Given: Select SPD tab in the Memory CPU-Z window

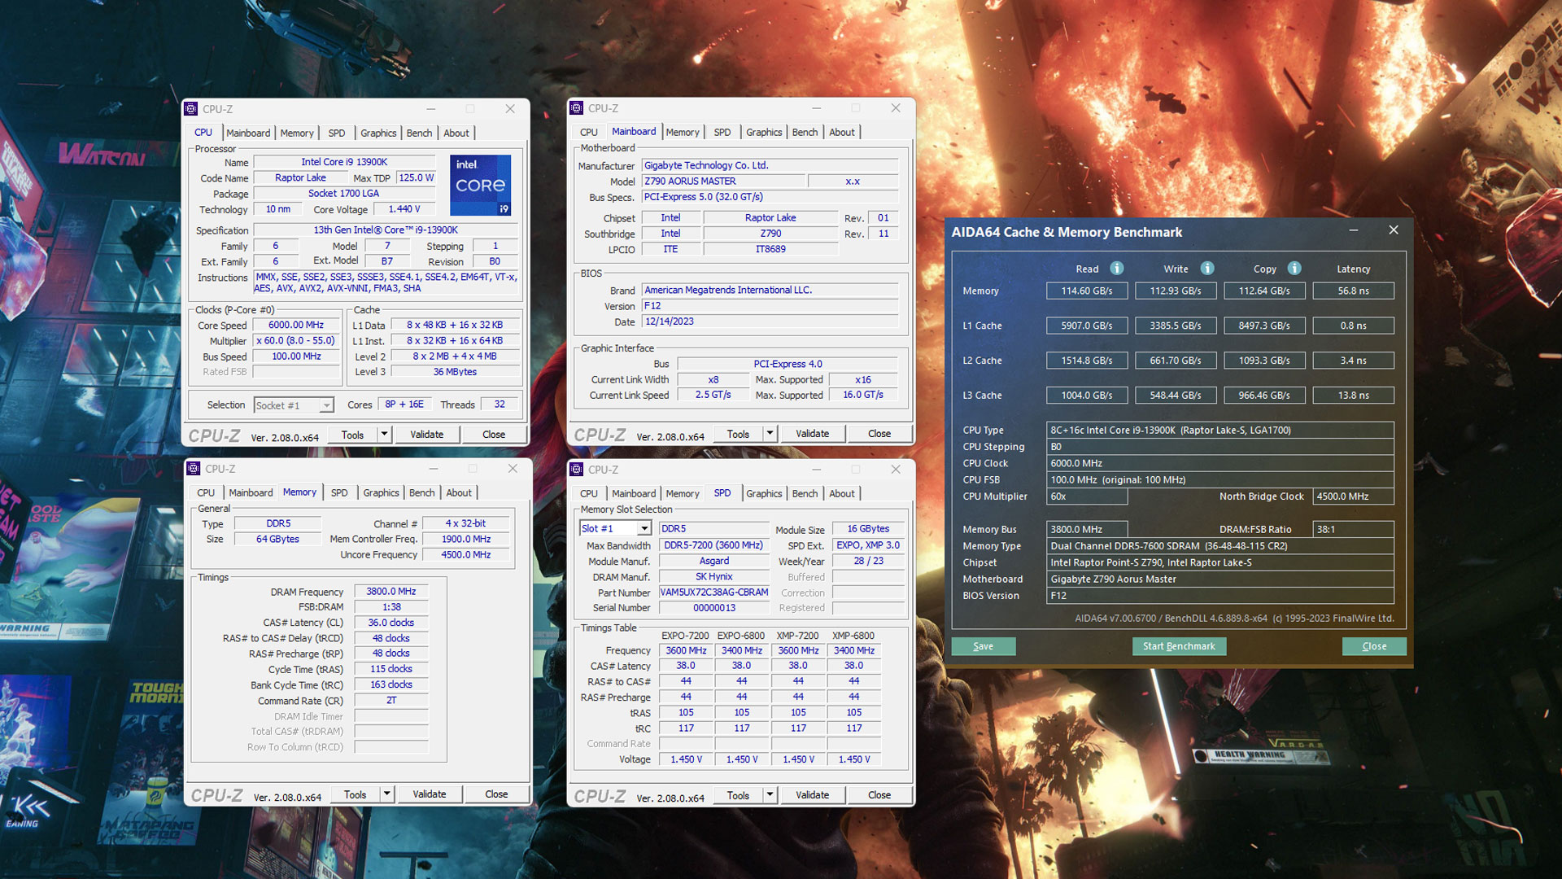Looking at the screenshot, I should [x=339, y=492].
